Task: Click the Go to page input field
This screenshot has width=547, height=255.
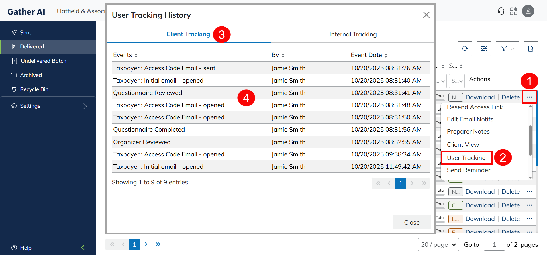Action: pyautogui.click(x=494, y=244)
